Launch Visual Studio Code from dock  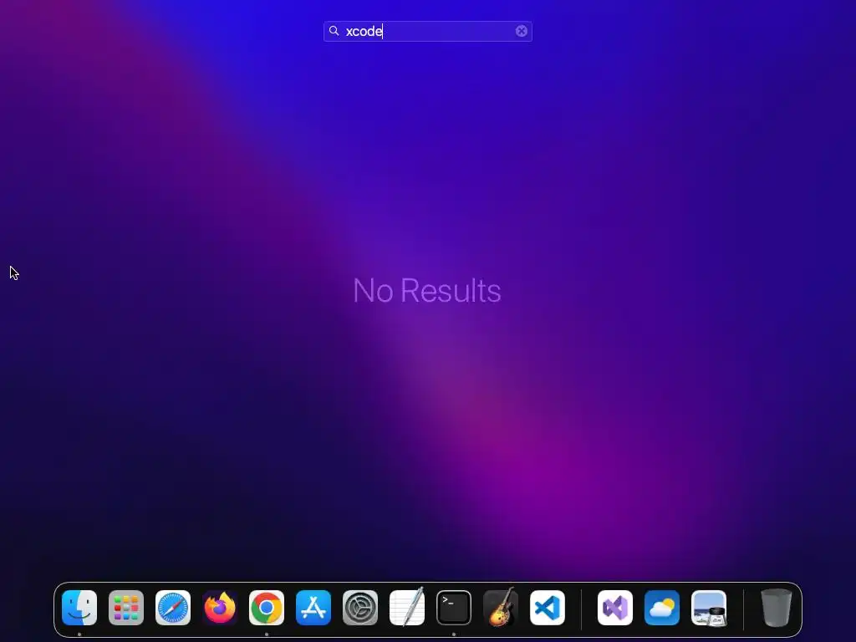click(x=548, y=608)
